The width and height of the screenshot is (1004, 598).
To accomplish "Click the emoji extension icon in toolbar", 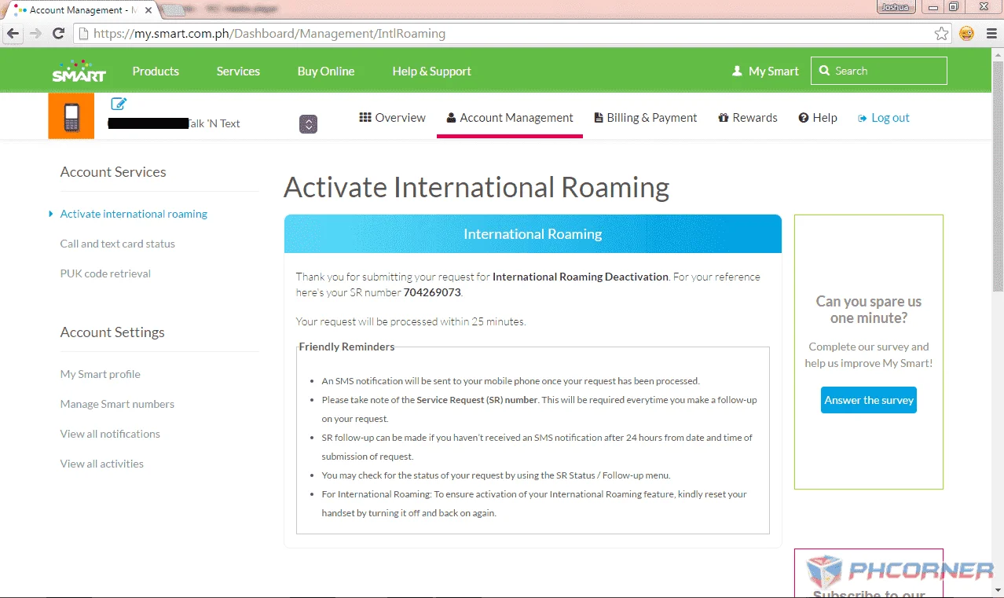I will (x=967, y=34).
